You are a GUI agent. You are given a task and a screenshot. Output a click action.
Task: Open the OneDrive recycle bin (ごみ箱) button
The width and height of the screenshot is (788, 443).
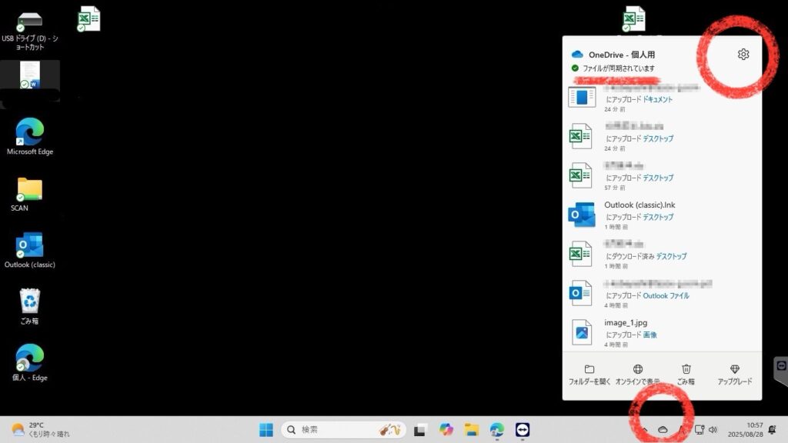[x=686, y=375]
